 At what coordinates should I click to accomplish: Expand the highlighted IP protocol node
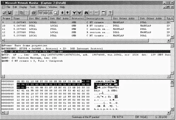click(3, 52)
